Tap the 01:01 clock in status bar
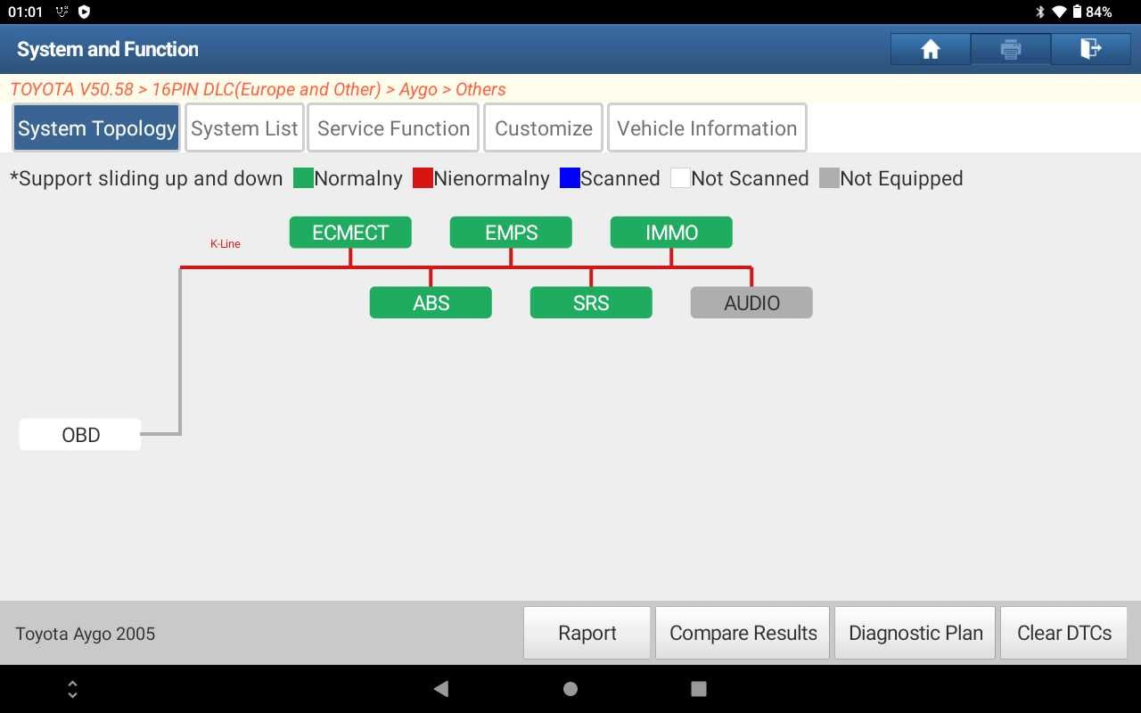Viewport: 1141px width, 713px height. (25, 12)
